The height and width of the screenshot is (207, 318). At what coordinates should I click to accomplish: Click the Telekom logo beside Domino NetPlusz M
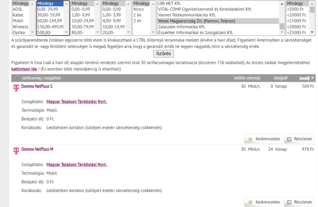[x=16, y=150]
